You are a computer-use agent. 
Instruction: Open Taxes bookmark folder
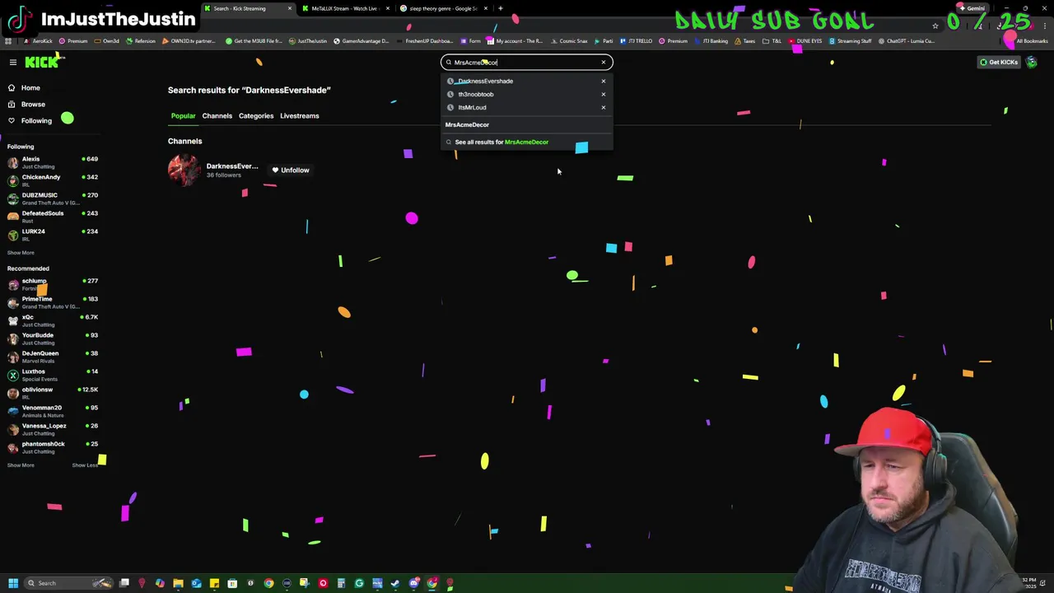tap(745, 41)
